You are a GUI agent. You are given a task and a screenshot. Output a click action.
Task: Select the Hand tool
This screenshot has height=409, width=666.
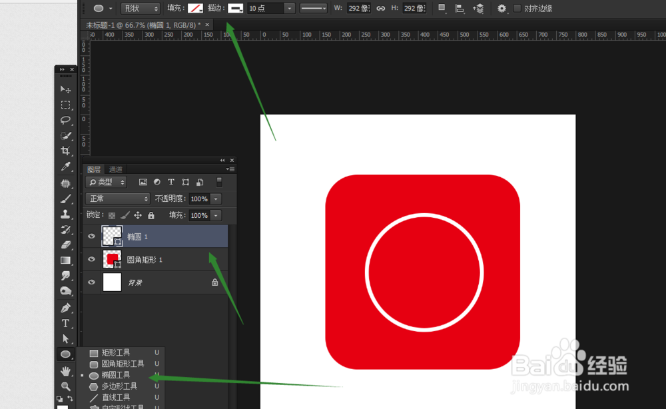tap(65, 371)
